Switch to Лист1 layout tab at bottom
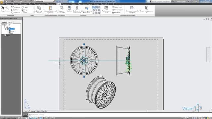The height and width of the screenshot is (119, 212). [x=39, y=111]
